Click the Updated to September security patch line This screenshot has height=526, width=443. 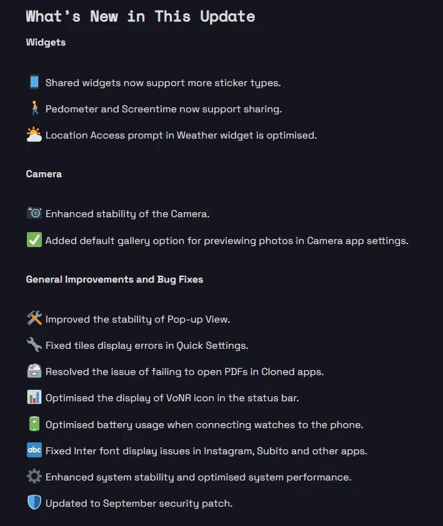tap(139, 503)
